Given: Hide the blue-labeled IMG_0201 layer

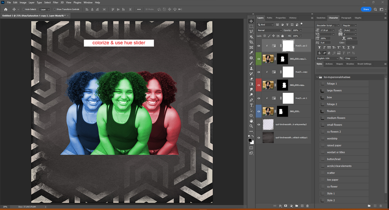Looking at the screenshot, I should 259,112.
